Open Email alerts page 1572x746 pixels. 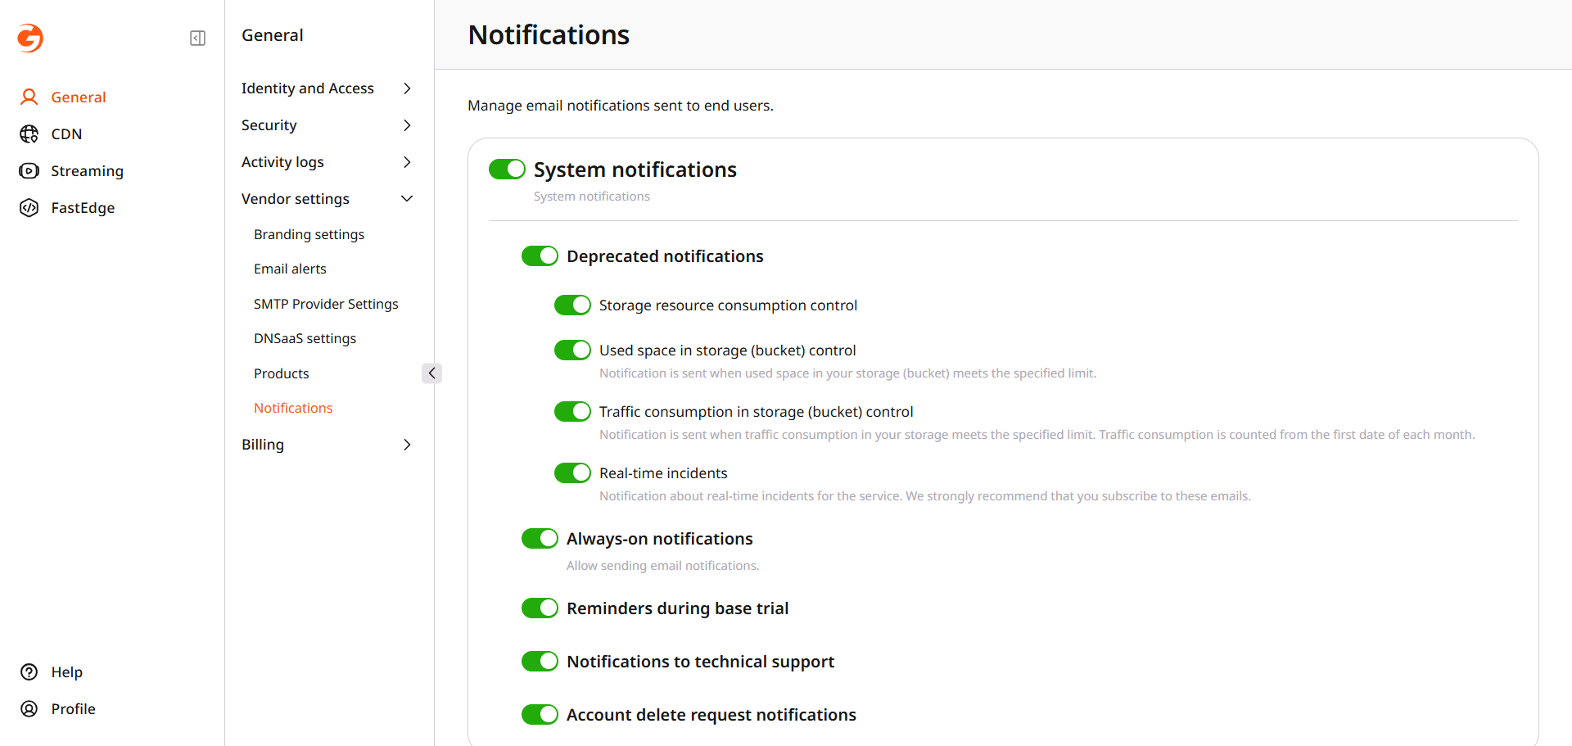(290, 269)
